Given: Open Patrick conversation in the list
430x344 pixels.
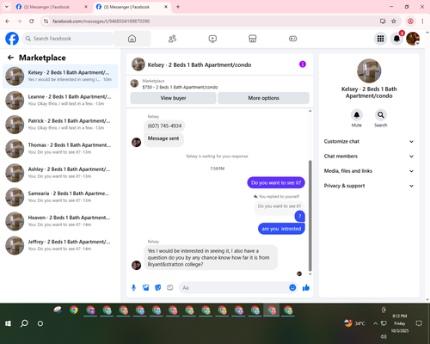Looking at the screenshot, I should click(60, 125).
